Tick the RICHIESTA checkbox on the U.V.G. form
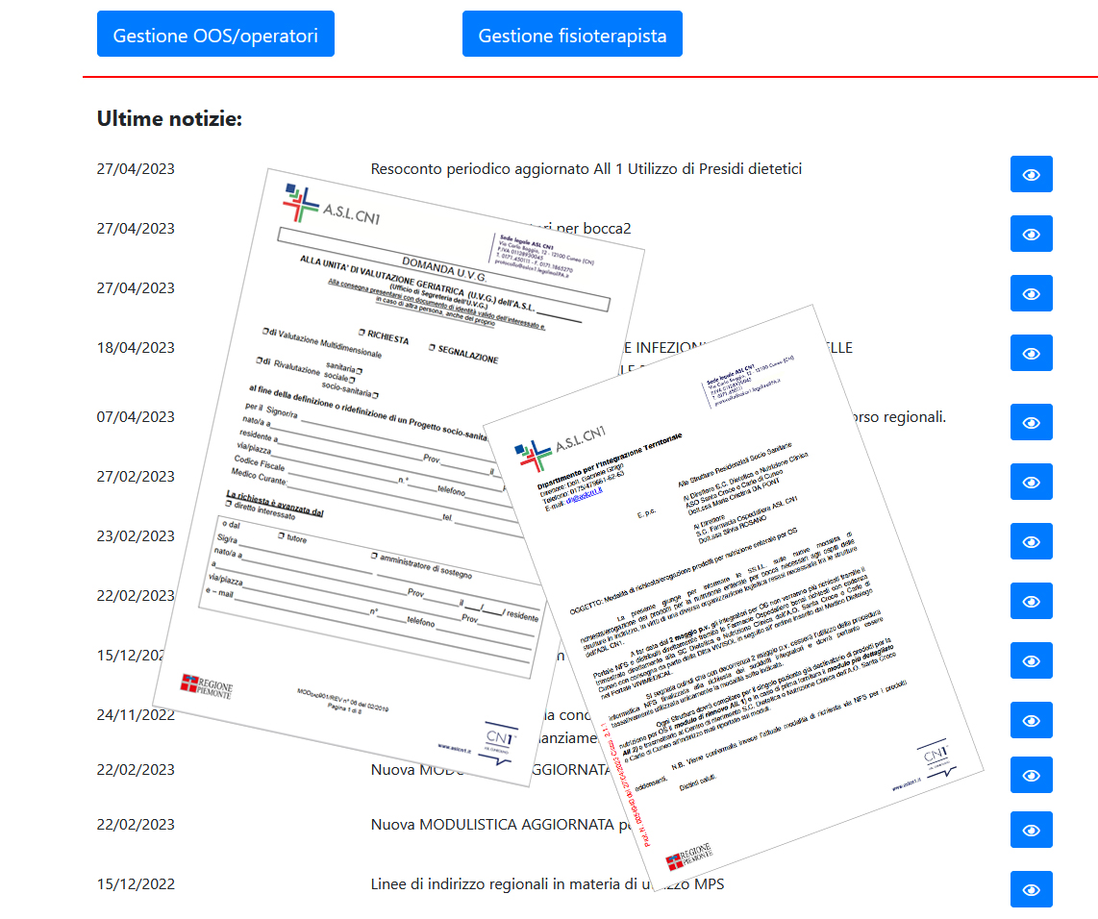Image resolution: width=1098 pixels, height=919 pixels. click(360, 332)
